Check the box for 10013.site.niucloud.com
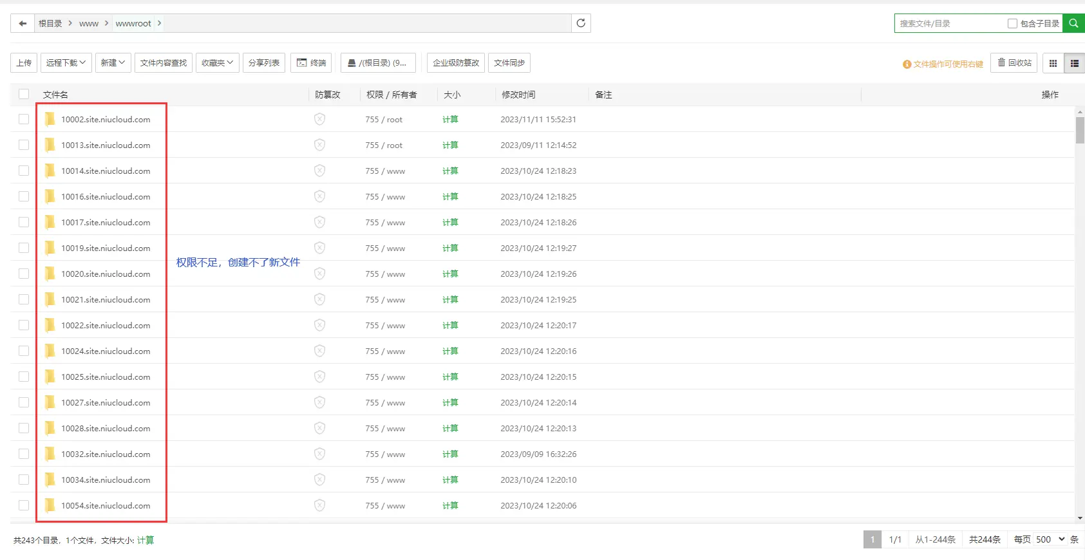 pyautogui.click(x=24, y=145)
